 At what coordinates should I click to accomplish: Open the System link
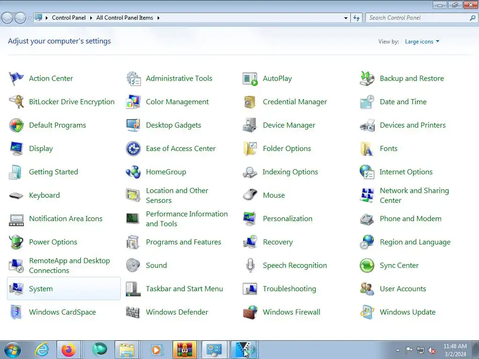(41, 289)
